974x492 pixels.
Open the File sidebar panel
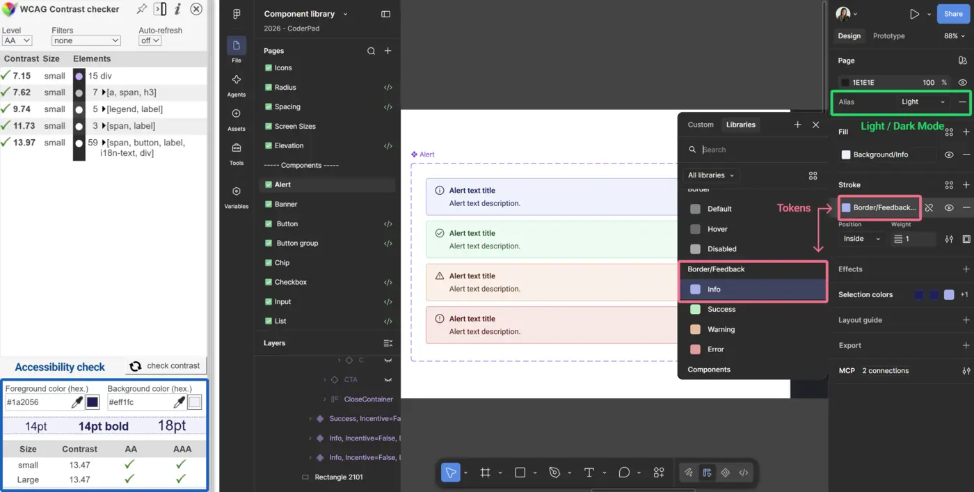237,50
